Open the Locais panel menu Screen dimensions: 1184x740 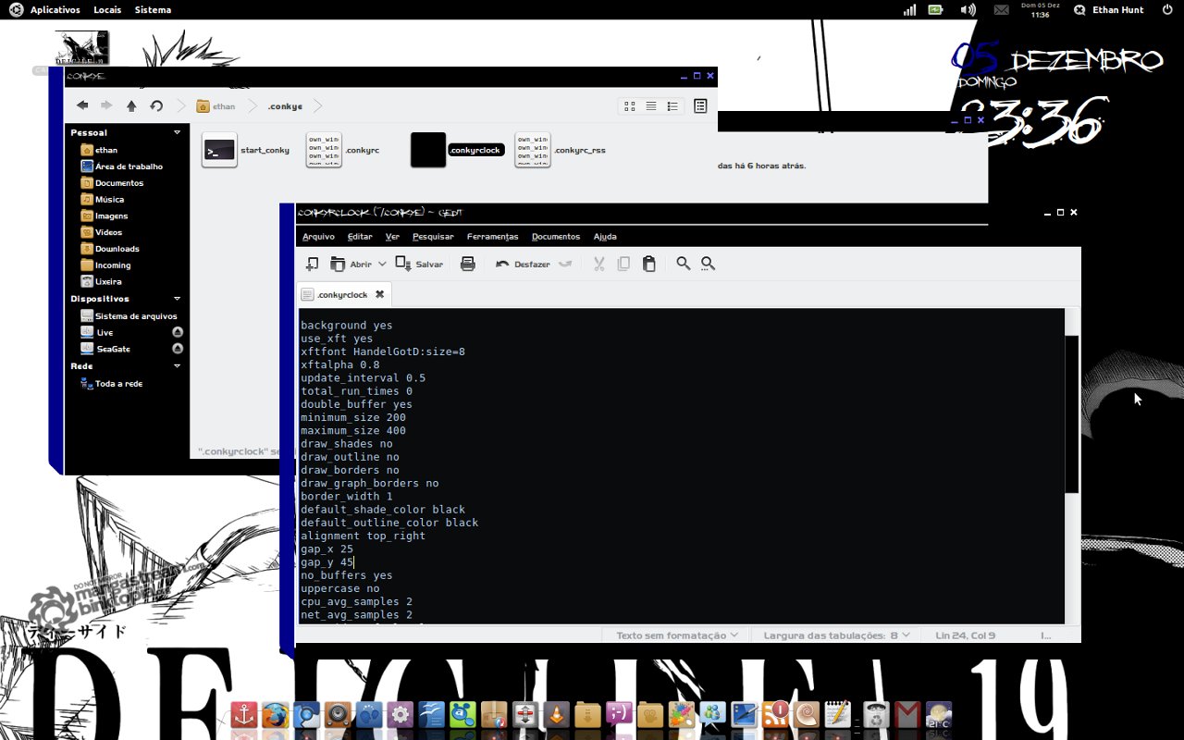pyautogui.click(x=107, y=9)
